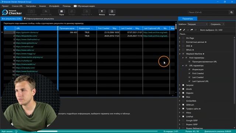
Task: Expand the Whois parameter group
Action: (x=180, y=50)
